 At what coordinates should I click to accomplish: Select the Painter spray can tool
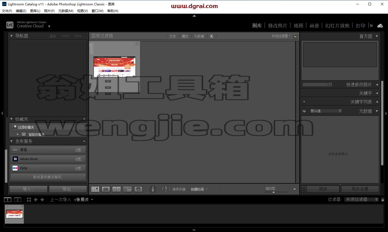(153, 189)
